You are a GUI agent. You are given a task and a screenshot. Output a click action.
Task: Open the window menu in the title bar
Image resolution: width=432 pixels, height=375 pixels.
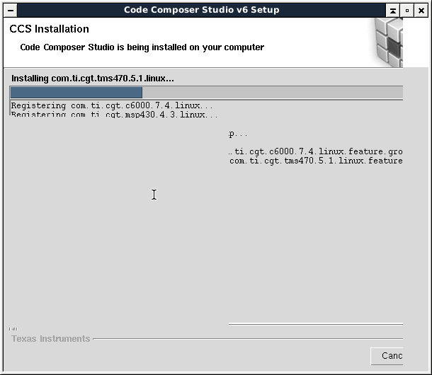tap(11, 10)
